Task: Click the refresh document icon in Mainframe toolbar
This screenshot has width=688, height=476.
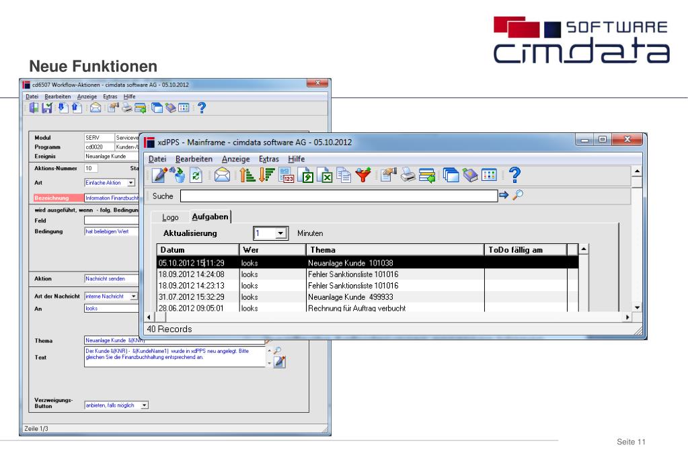Action: 196,175
